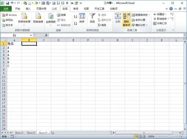Screen dimensions: 187x139
Task: Select cell A7 containing C
Action: tap(14, 66)
